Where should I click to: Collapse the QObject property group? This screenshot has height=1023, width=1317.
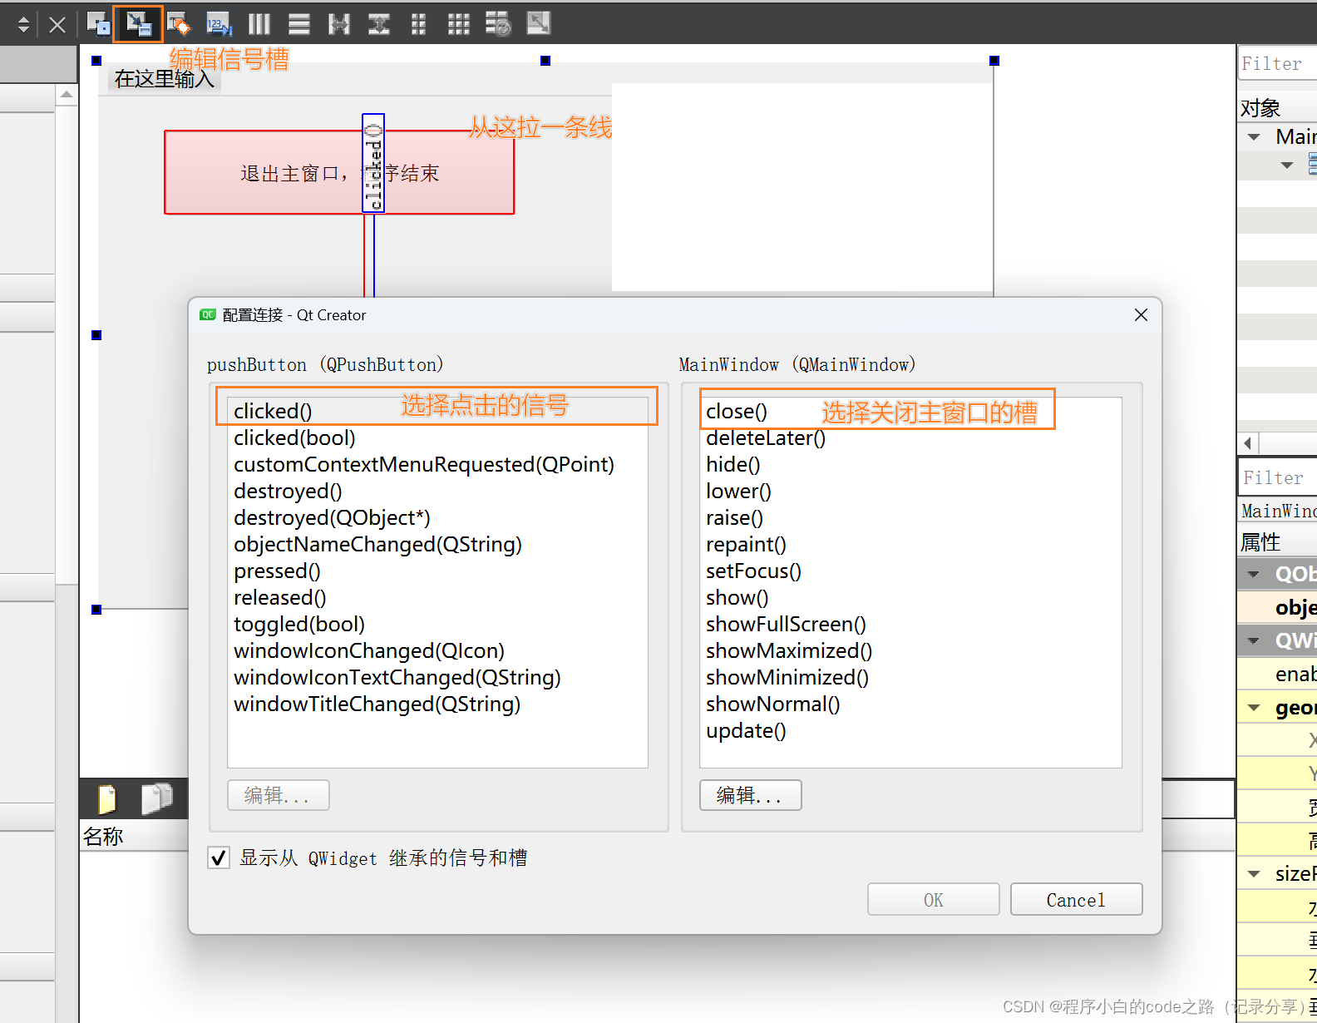1253,574
